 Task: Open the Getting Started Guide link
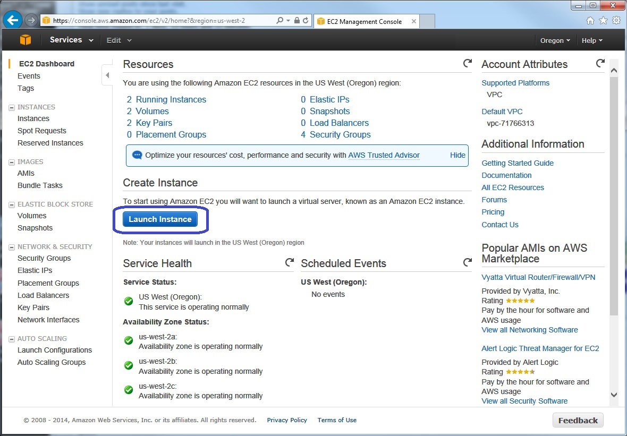518,163
